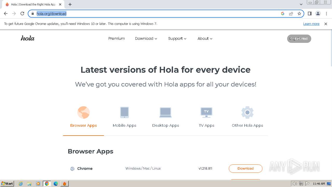Switch to the TV Apps tab
Viewport: 332px width, 187px height.
tap(206, 117)
